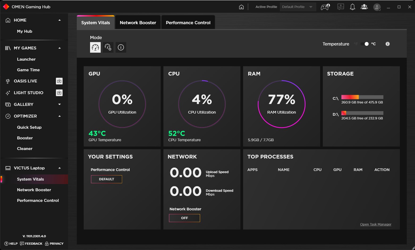This screenshot has width=415, height=250.
Task: Open Launcher in sidebar
Action: pos(26,59)
